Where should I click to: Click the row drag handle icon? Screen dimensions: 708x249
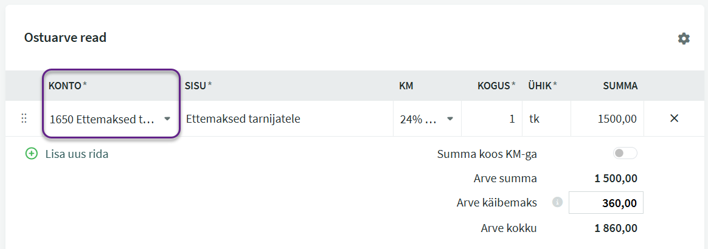24,118
